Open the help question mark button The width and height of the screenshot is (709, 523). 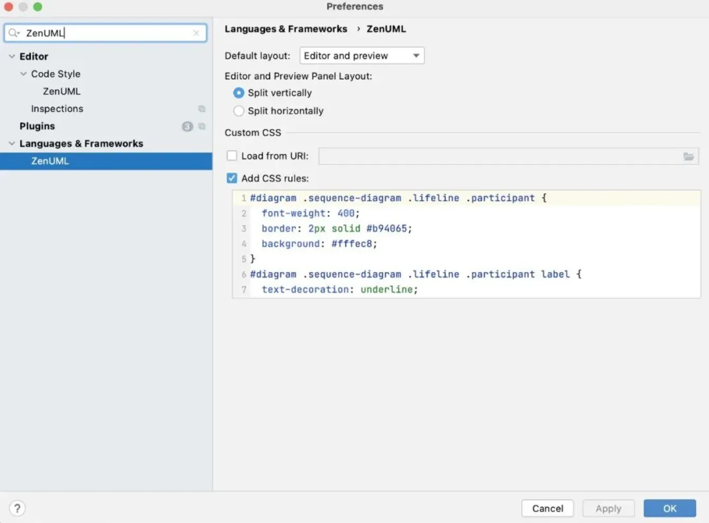click(x=17, y=508)
